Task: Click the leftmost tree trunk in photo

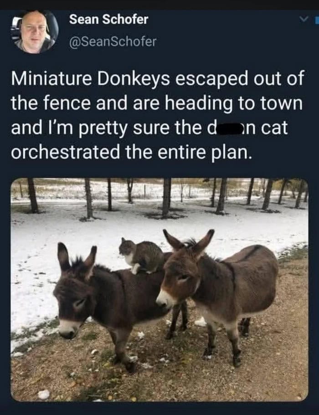Action: (x=32, y=196)
